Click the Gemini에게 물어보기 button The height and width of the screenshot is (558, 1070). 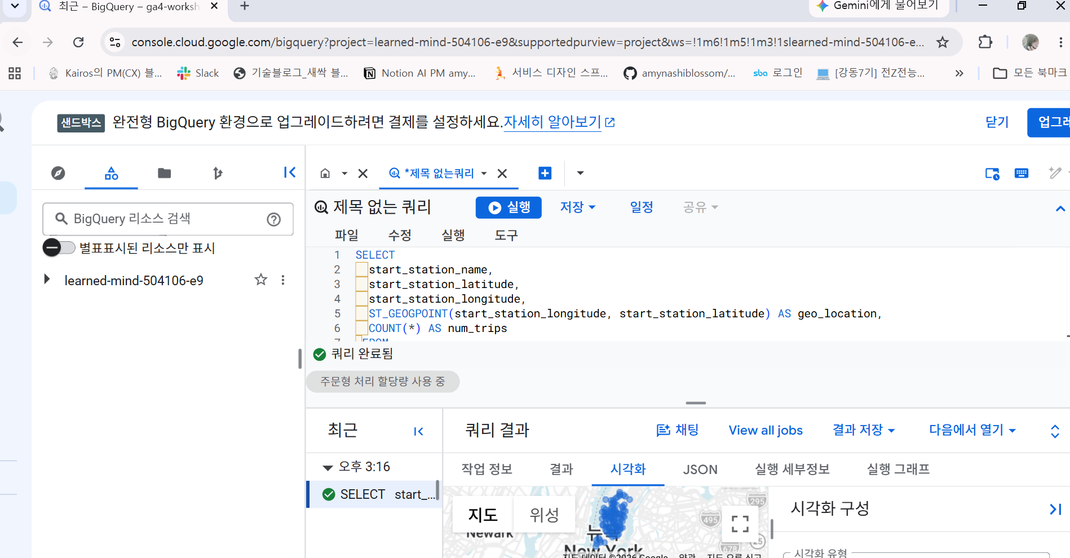click(879, 6)
